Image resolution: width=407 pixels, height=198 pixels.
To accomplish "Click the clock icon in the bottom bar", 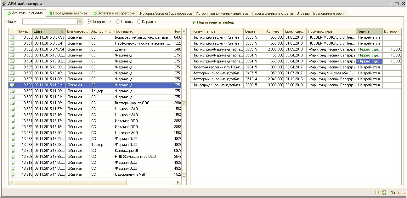I will (x=377, y=193).
